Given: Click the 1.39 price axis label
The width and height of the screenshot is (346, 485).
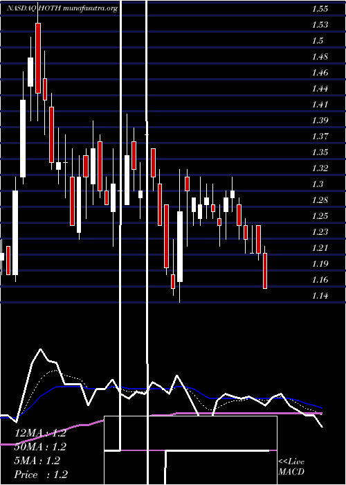Looking at the screenshot, I should click(320, 121).
